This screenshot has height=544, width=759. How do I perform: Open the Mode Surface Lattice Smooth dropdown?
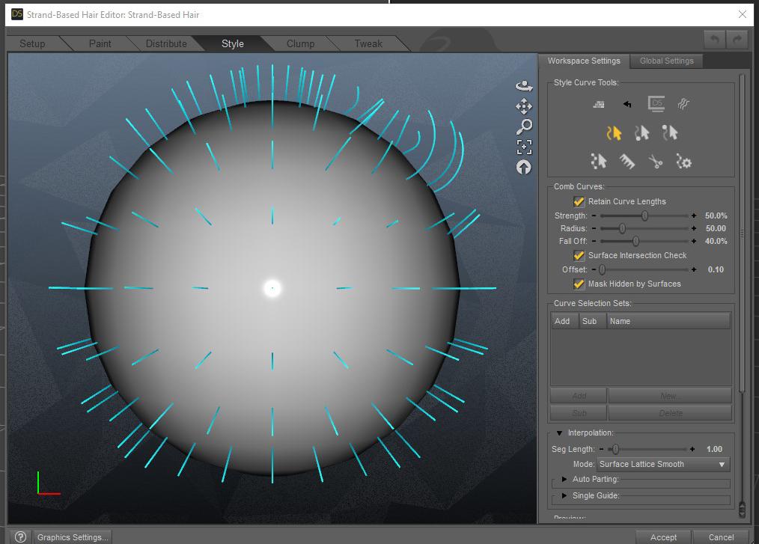663,464
